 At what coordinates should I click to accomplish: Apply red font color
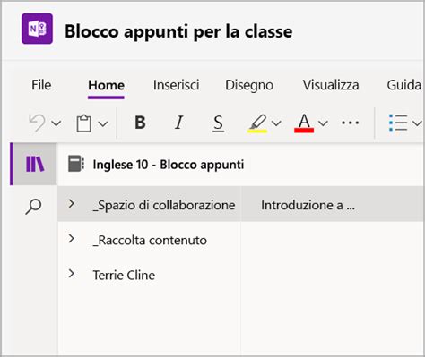(x=304, y=123)
